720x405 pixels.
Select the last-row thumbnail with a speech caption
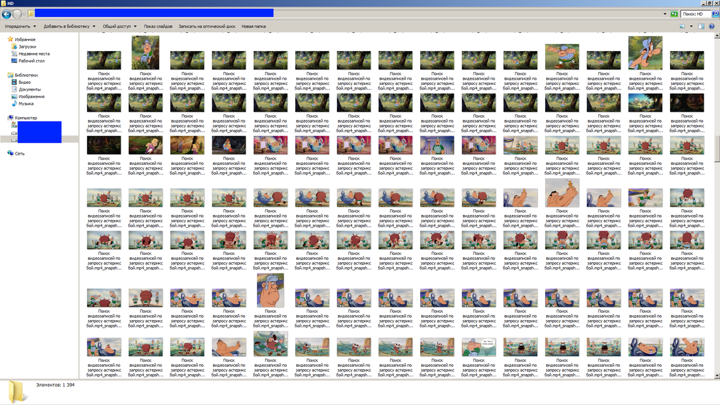(x=478, y=347)
